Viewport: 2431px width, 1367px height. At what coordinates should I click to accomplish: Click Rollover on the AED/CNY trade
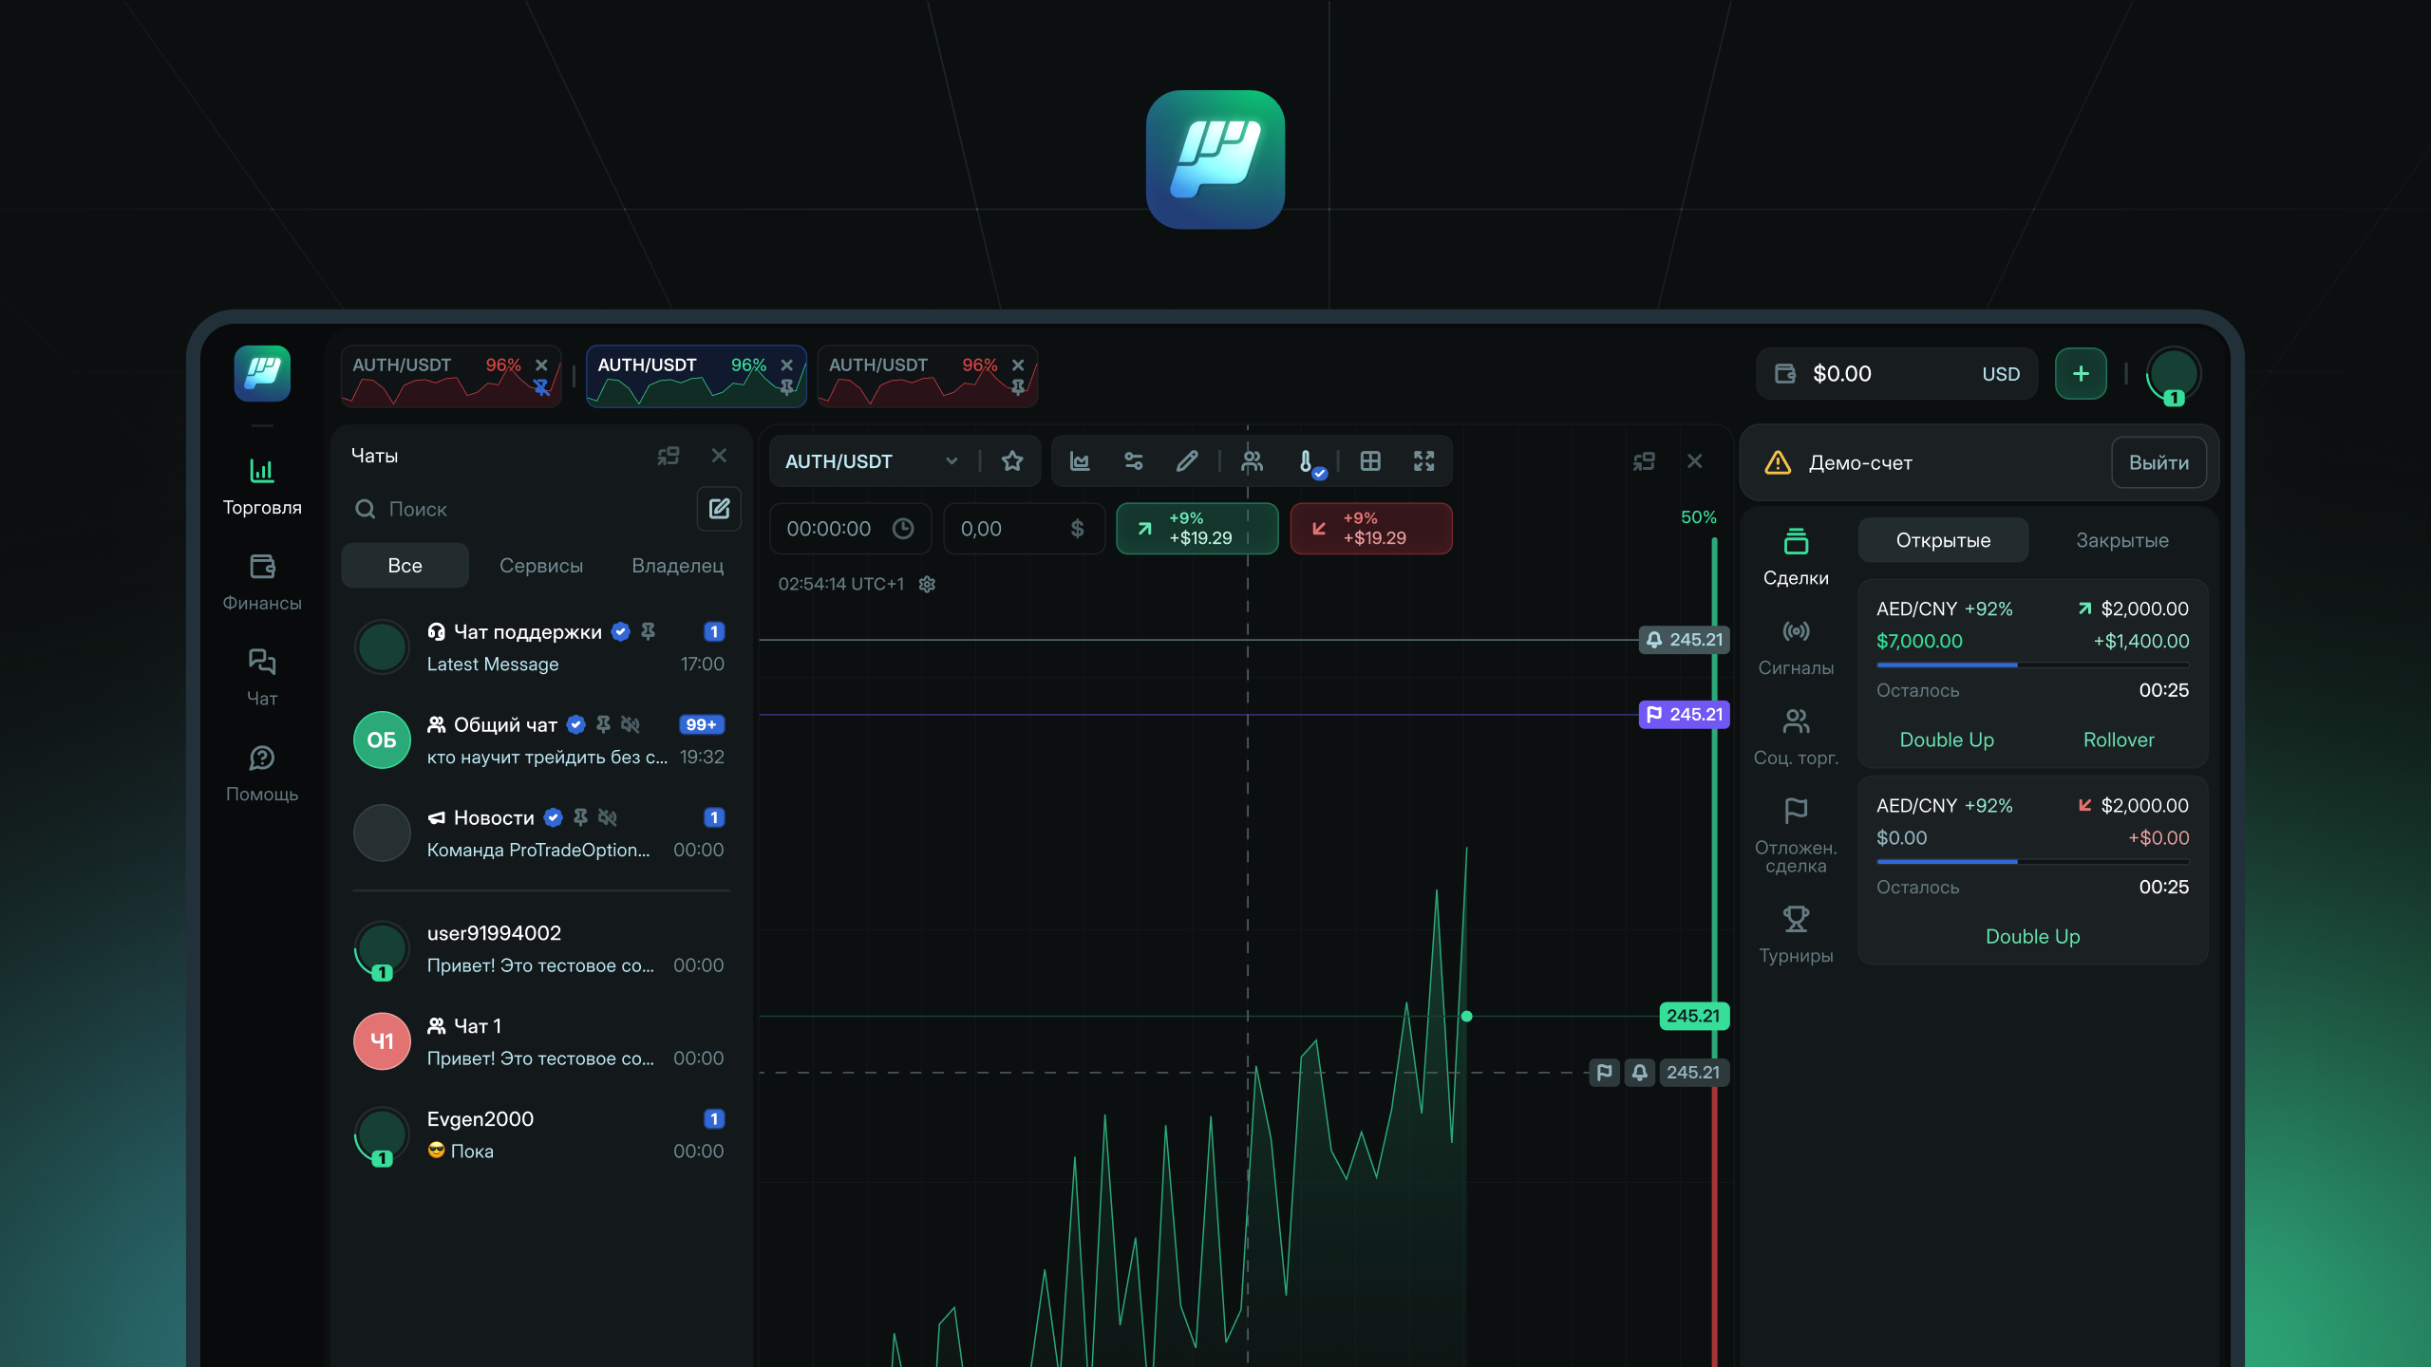tap(2119, 740)
